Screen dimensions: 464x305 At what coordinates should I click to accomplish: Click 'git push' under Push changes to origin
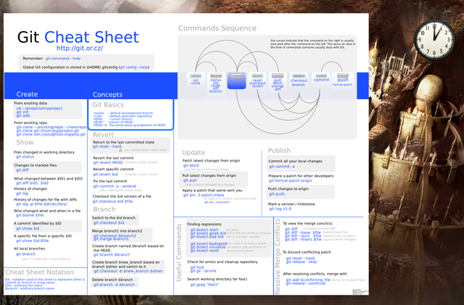pyautogui.click(x=277, y=194)
